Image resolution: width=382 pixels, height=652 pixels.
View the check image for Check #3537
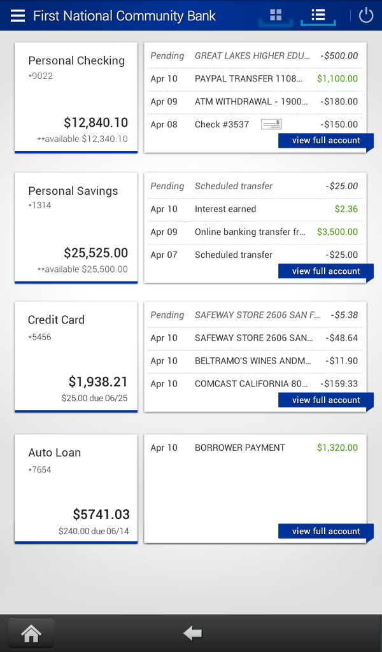click(x=271, y=124)
